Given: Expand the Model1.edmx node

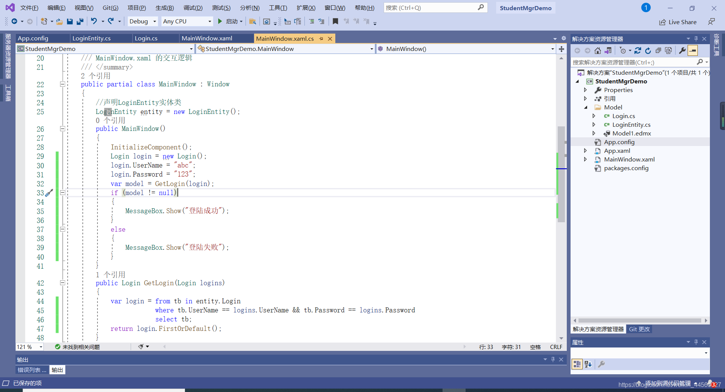Looking at the screenshot, I should [594, 133].
